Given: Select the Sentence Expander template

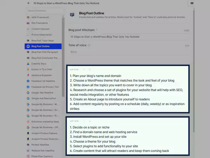Looking at the screenshot, I should (41, 75).
